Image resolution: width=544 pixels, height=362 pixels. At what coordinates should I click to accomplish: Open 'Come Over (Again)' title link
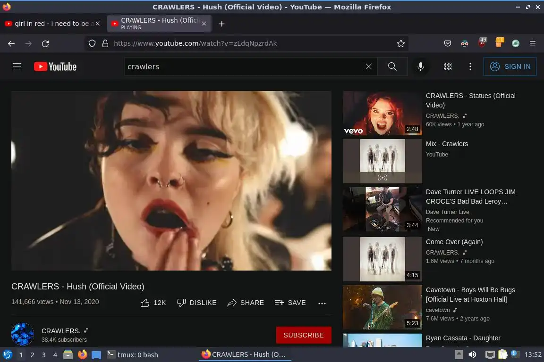coord(454,242)
